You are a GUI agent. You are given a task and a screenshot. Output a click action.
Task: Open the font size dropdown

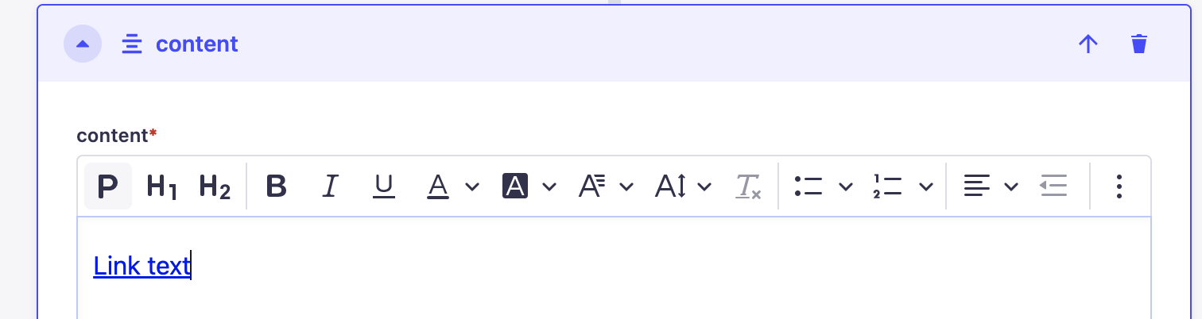click(x=606, y=186)
